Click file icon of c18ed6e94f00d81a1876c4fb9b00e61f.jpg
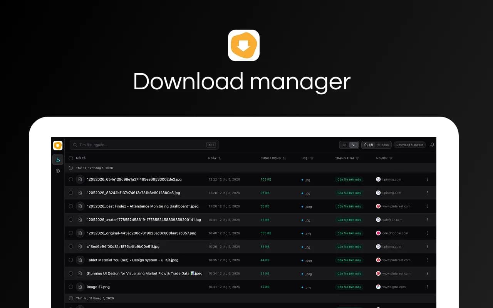 [80, 247]
